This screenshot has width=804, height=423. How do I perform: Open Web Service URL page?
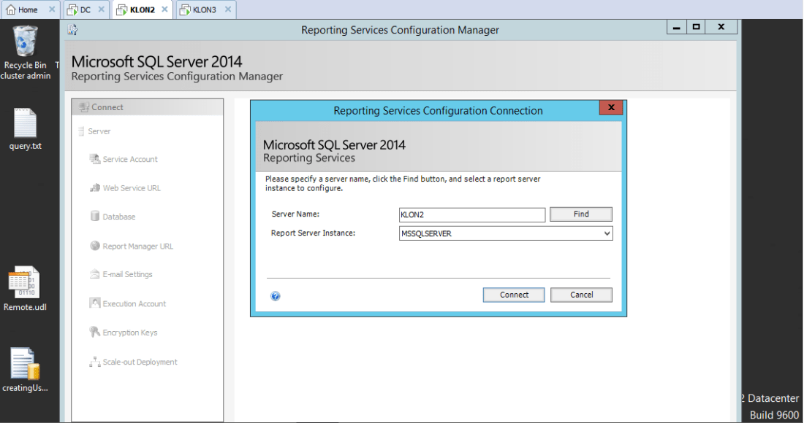pos(131,188)
